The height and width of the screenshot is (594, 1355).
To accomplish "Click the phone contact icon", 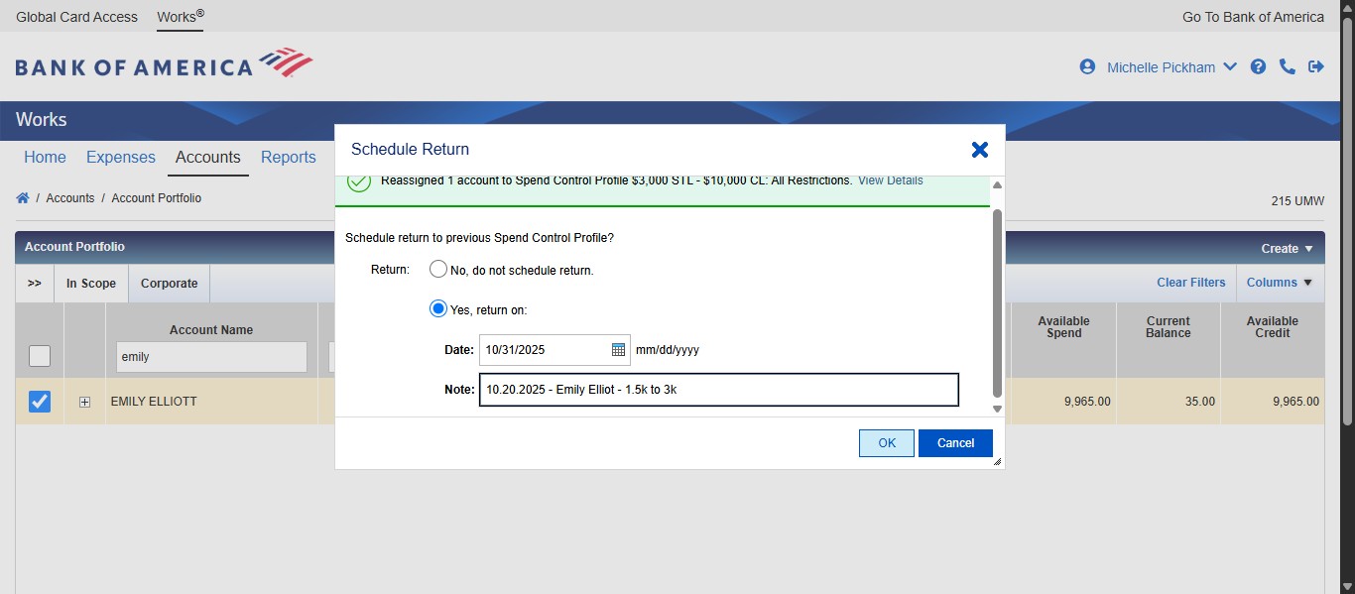I will (x=1288, y=67).
